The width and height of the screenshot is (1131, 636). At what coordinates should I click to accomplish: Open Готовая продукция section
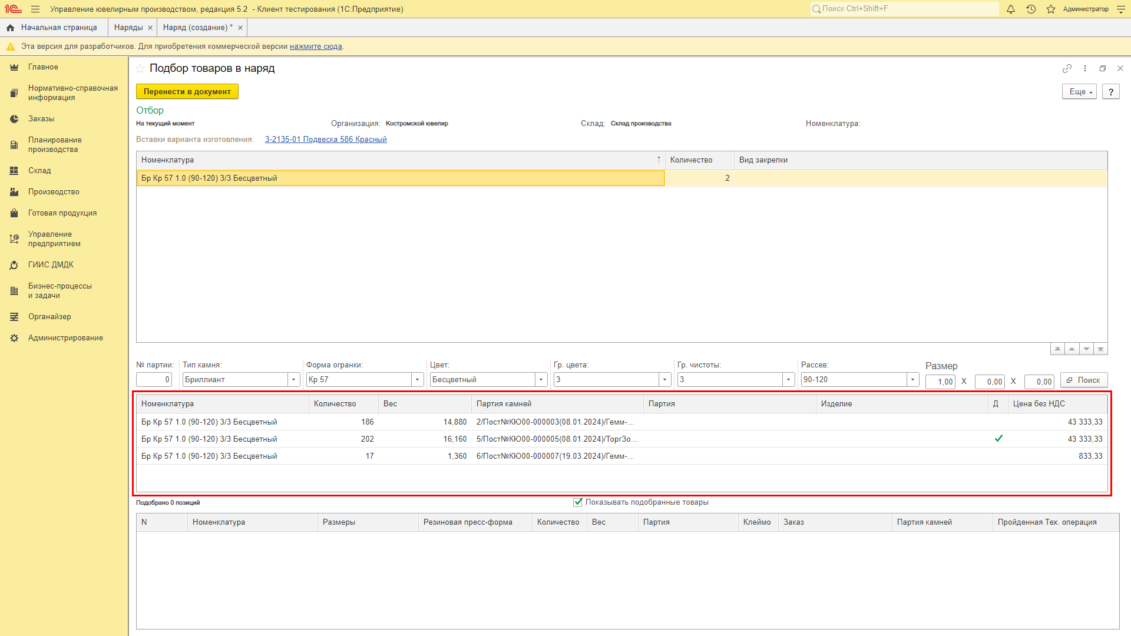[x=62, y=213]
